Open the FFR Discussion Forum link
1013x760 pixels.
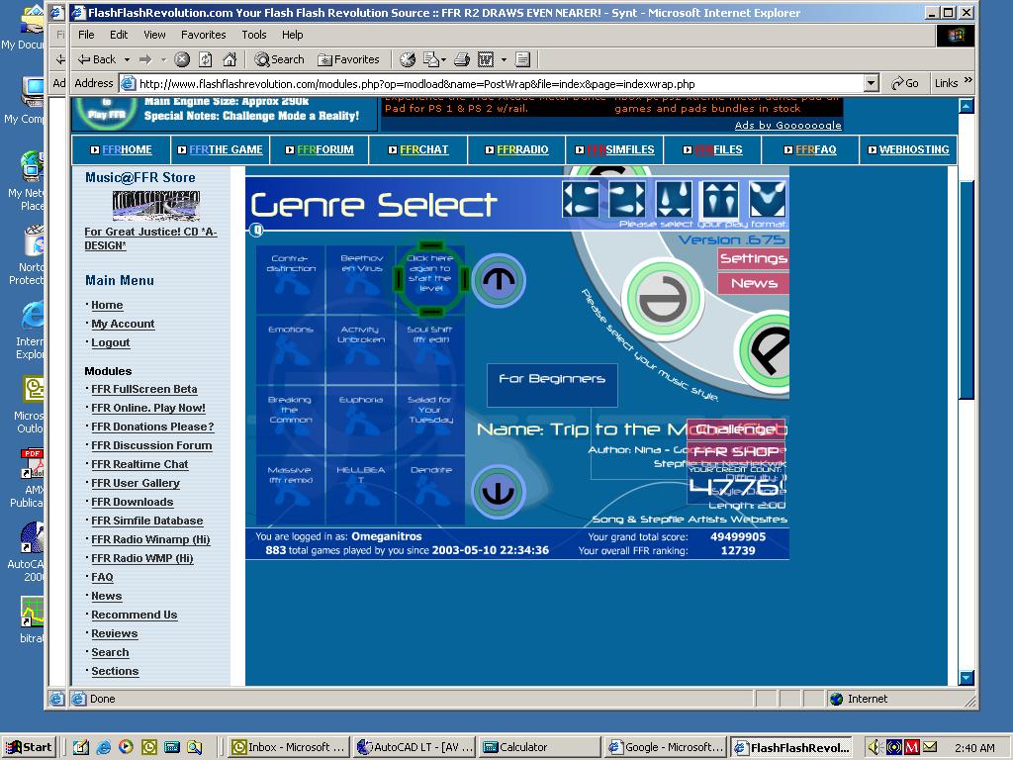pos(151,445)
